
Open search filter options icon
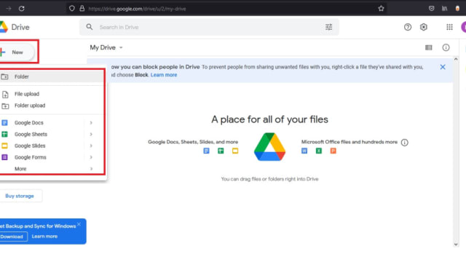coord(328,27)
